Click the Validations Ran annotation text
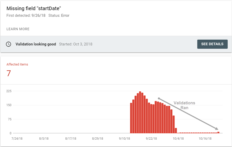This screenshot has width=232, height=147. [184, 105]
